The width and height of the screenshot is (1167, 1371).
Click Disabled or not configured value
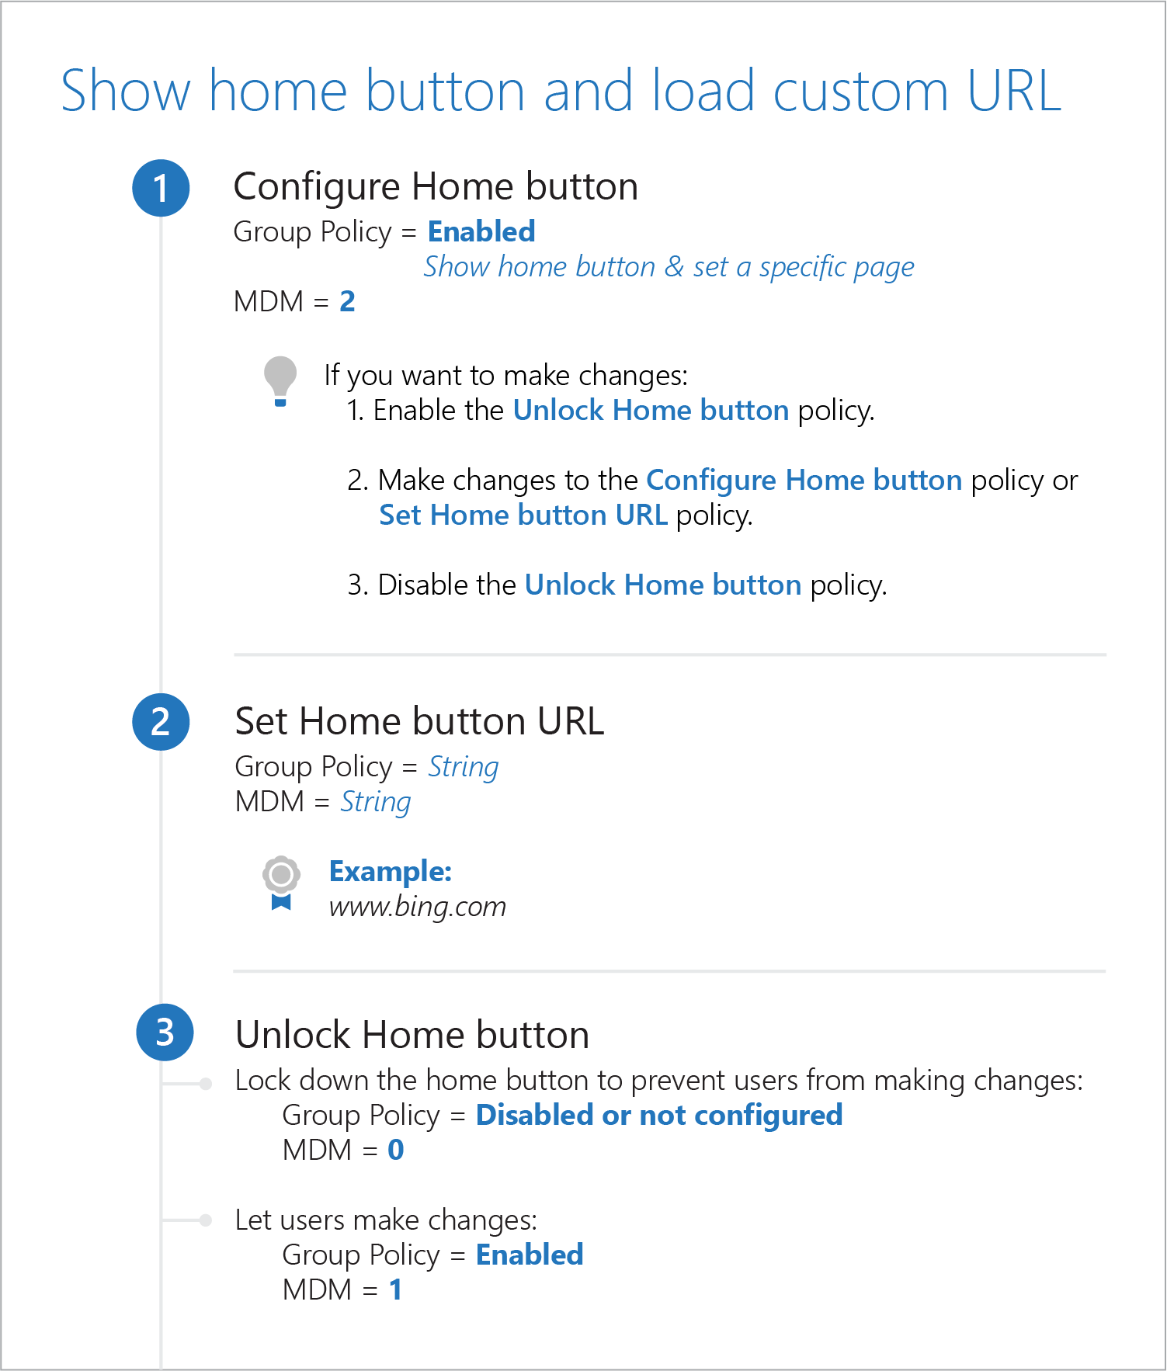[658, 1115]
